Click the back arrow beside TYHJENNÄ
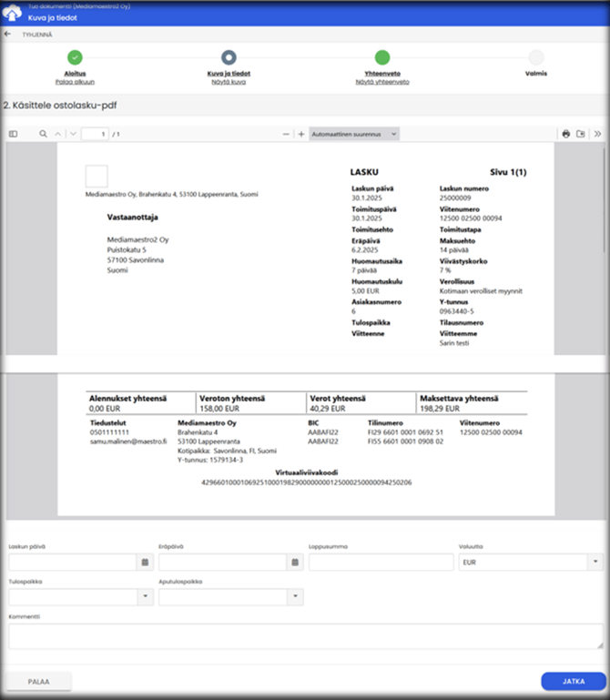The height and width of the screenshot is (700, 610). (8, 35)
